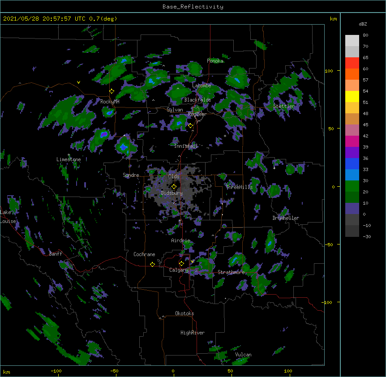Click the Limestone label
386x377 pixels.
tap(69, 159)
